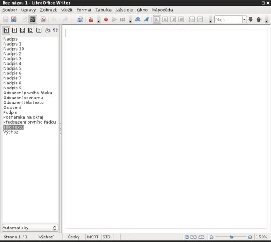Select the Odsazení prvního řádku style

coord(28,93)
